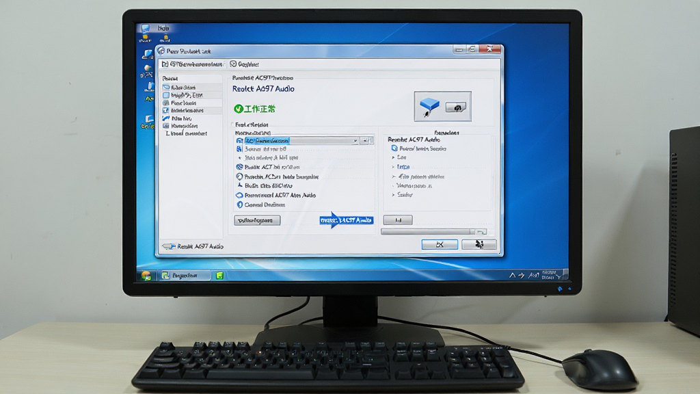Open the highlighted combo box's dropdown arrow
Image resolution: width=700 pixels, height=394 pixels.
pyautogui.click(x=355, y=141)
